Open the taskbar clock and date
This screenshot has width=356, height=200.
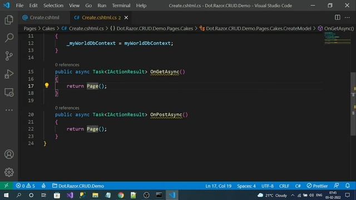click(333, 195)
